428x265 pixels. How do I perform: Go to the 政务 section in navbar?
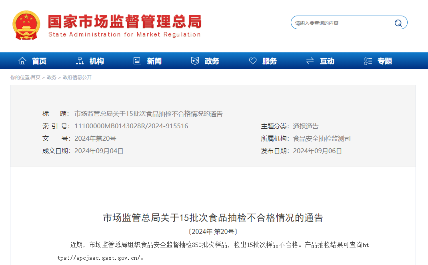tap(212, 61)
